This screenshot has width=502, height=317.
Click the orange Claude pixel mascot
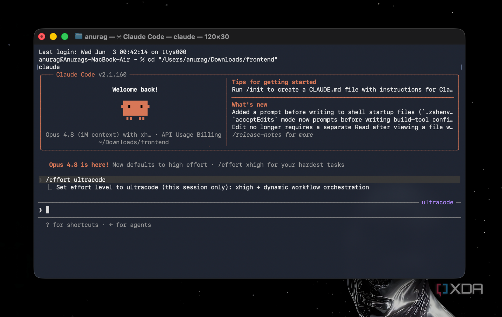pyautogui.click(x=135, y=110)
